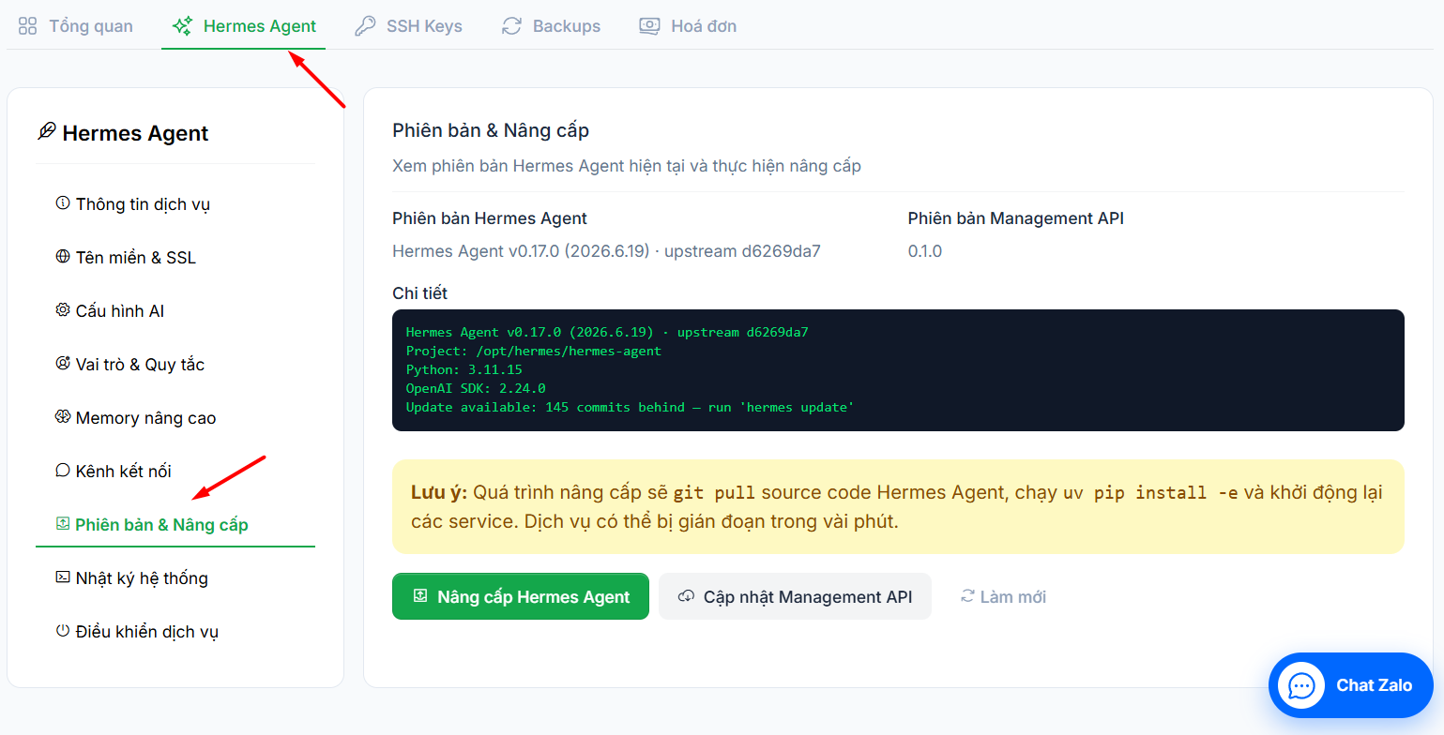The height and width of the screenshot is (735, 1444).
Task: Click version text below Phiên bản Hermes Agent label
Action: (606, 251)
